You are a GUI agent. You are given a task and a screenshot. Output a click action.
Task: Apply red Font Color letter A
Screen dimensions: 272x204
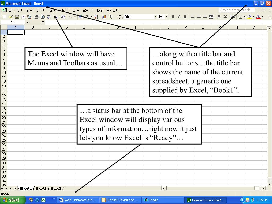(x=258, y=17)
